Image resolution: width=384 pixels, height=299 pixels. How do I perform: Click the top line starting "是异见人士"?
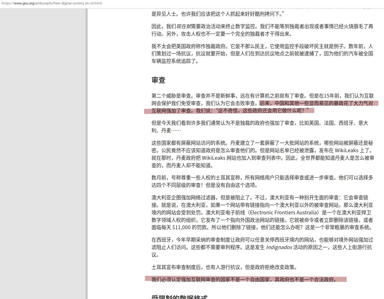click(217, 14)
